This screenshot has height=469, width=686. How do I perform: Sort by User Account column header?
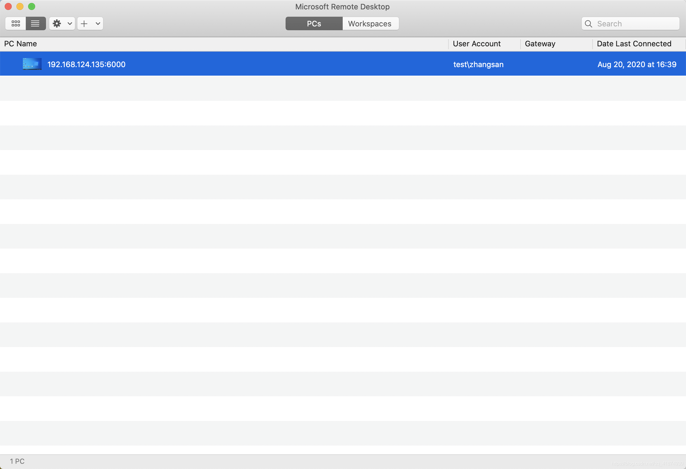477,44
